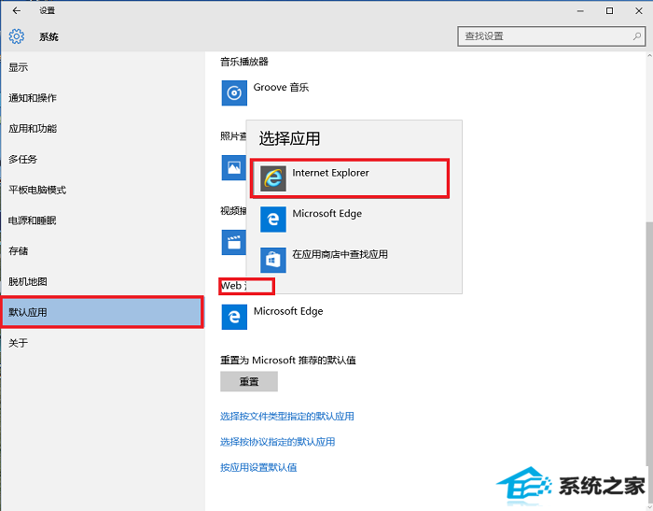The width and height of the screenshot is (653, 511).
Task: Click Microsoft Edge label under Web browser
Action: click(288, 311)
